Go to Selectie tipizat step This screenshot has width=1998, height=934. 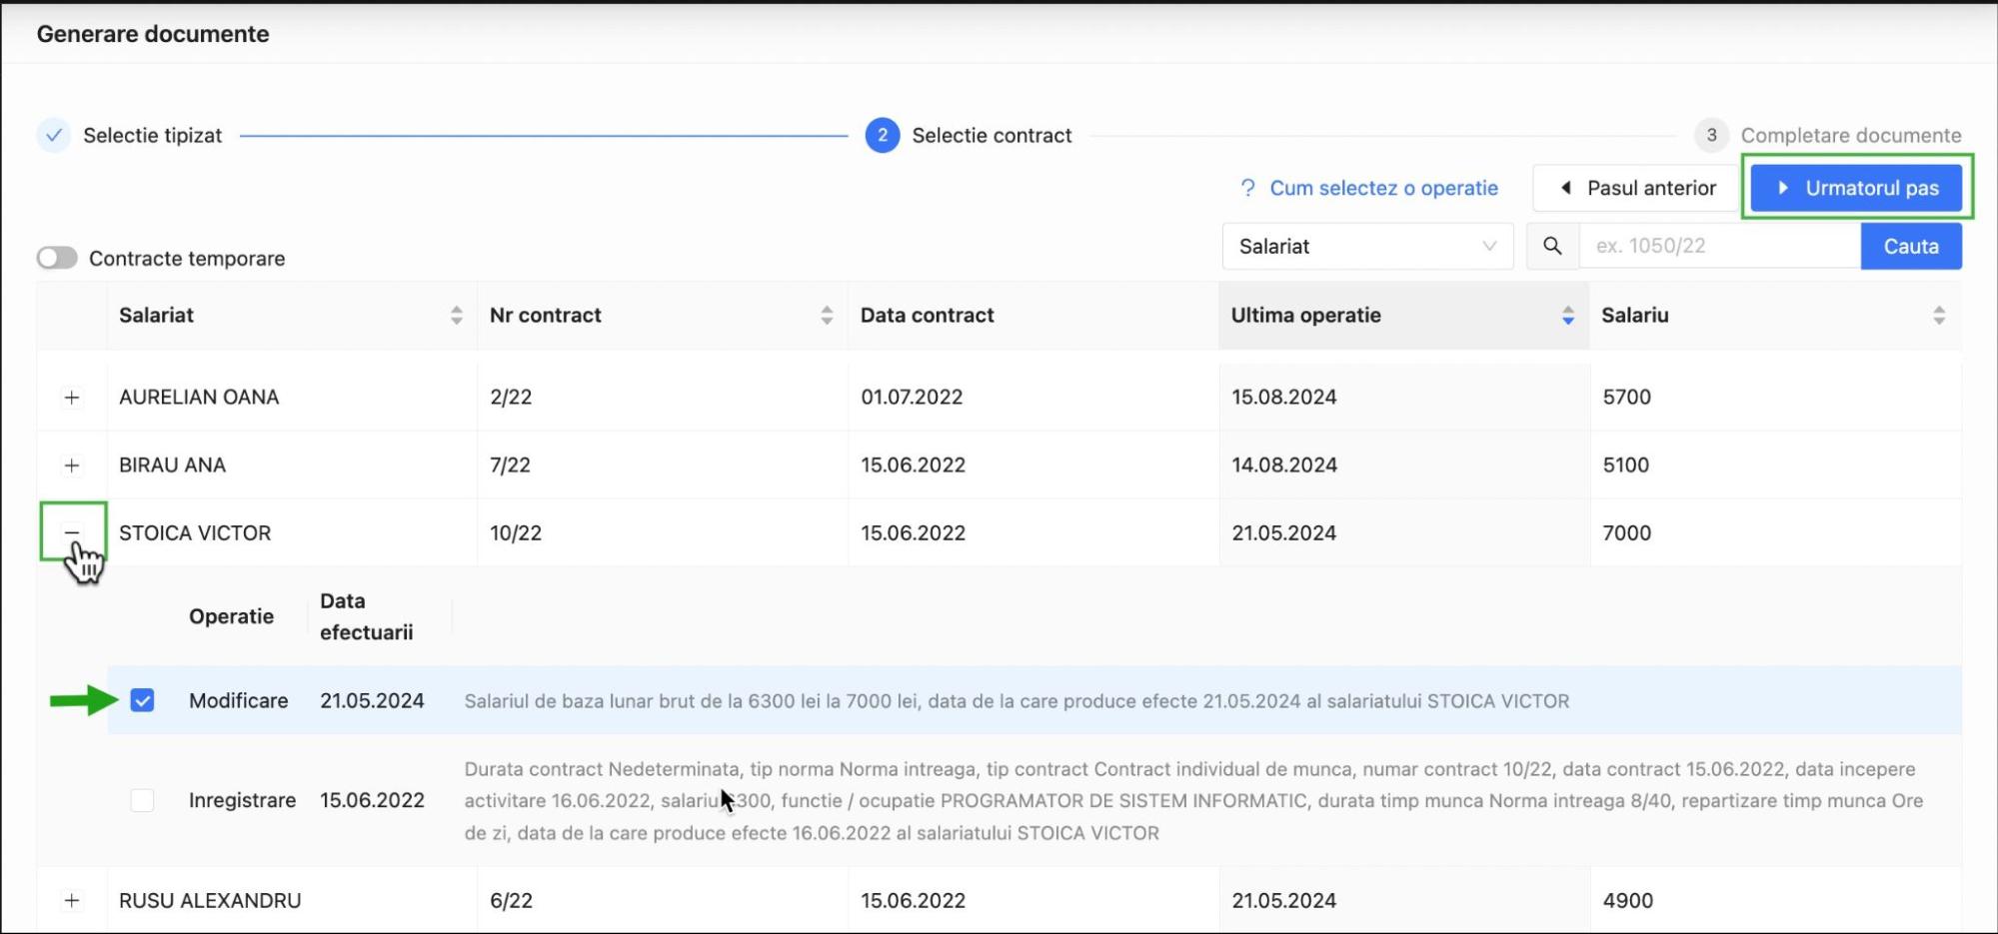[x=152, y=135]
